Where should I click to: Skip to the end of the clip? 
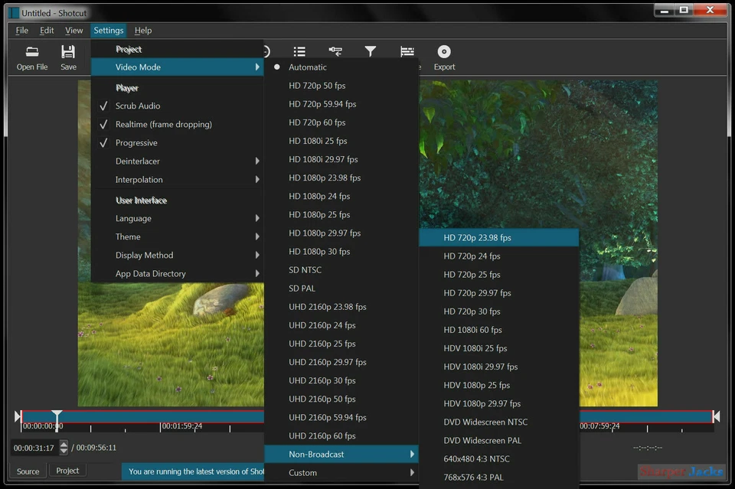click(x=717, y=416)
